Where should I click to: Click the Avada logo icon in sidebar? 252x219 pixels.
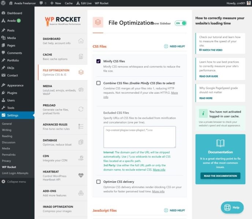click(3, 21)
